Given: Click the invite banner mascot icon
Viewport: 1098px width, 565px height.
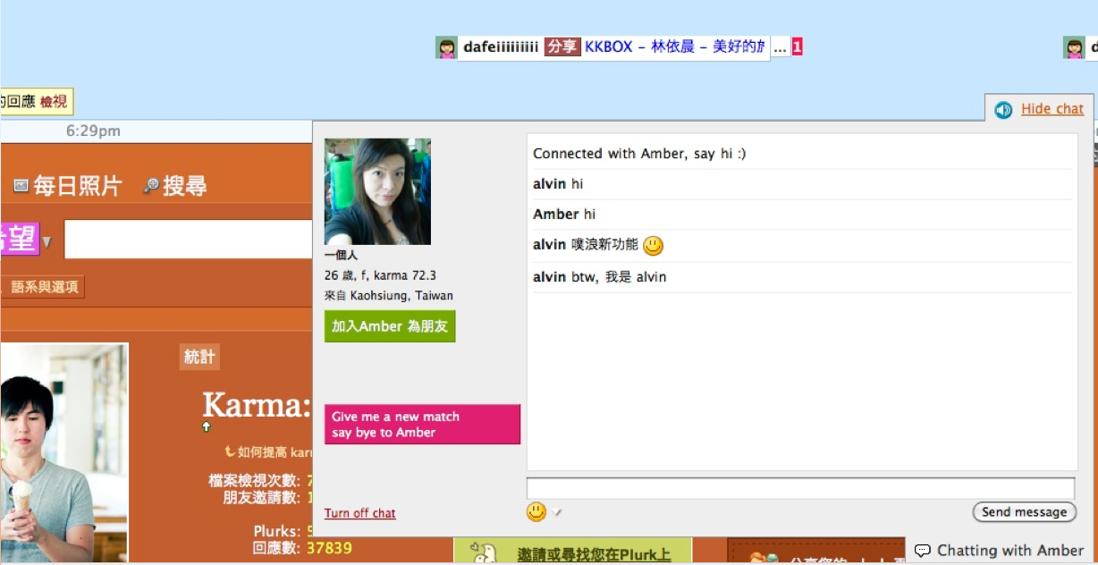Looking at the screenshot, I should pos(484,552).
